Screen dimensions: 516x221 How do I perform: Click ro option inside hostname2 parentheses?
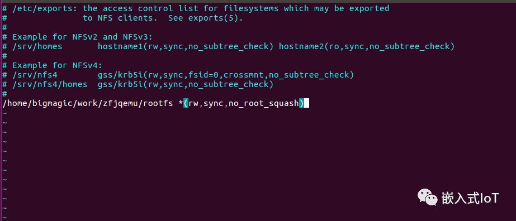click(334, 46)
